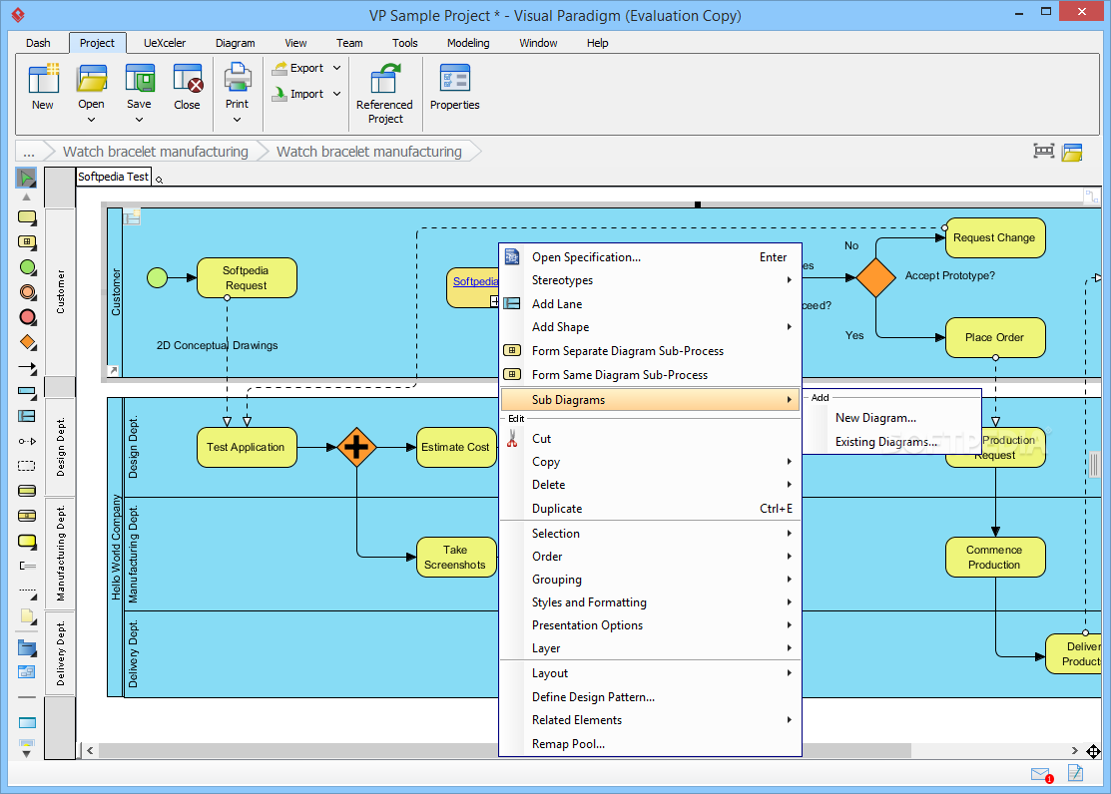1111x794 pixels.
Task: Open the Add Shape submenu
Action: coord(651,327)
